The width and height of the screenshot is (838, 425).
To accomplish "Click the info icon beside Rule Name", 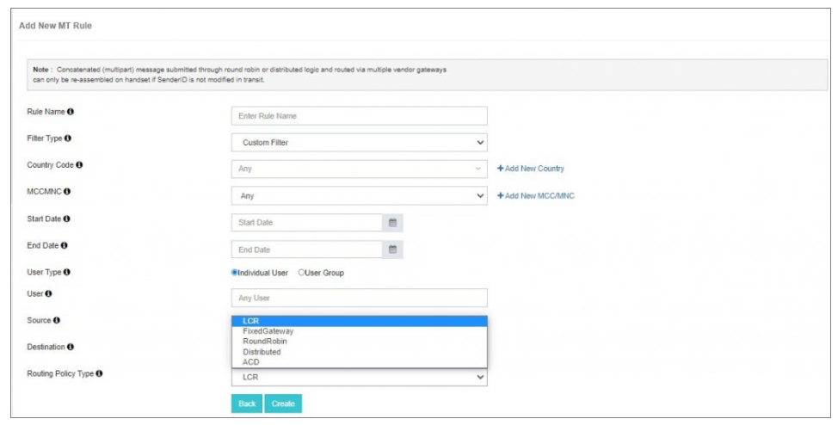I will click(x=71, y=112).
